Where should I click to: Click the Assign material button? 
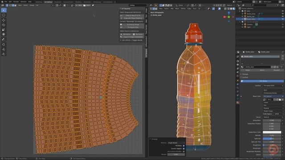tap(248, 70)
